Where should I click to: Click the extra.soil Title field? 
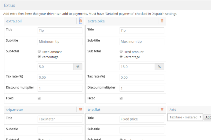pyautogui.click(x=60, y=30)
